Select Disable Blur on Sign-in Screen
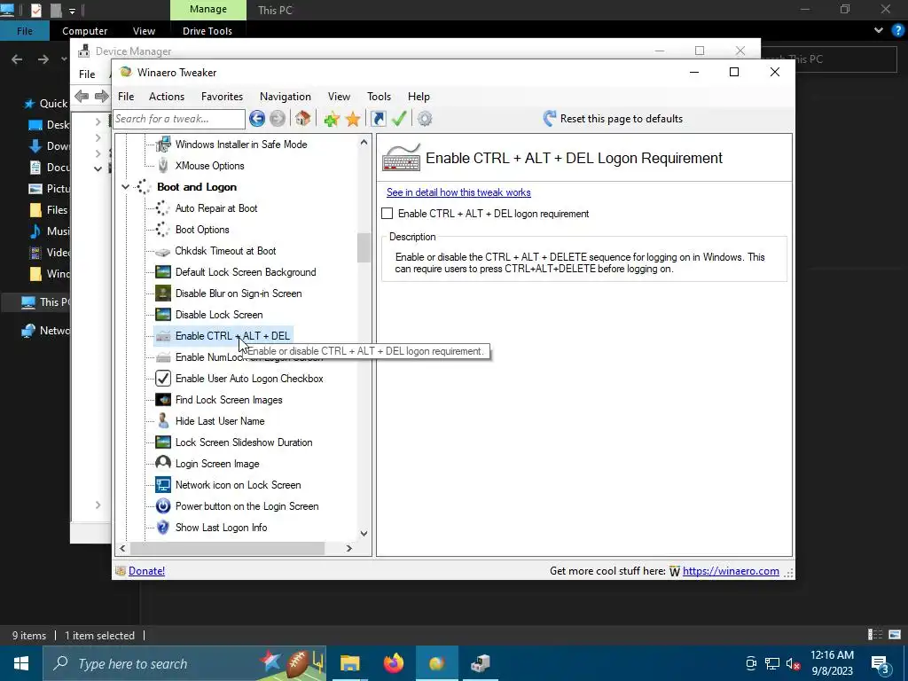 pyautogui.click(x=239, y=294)
